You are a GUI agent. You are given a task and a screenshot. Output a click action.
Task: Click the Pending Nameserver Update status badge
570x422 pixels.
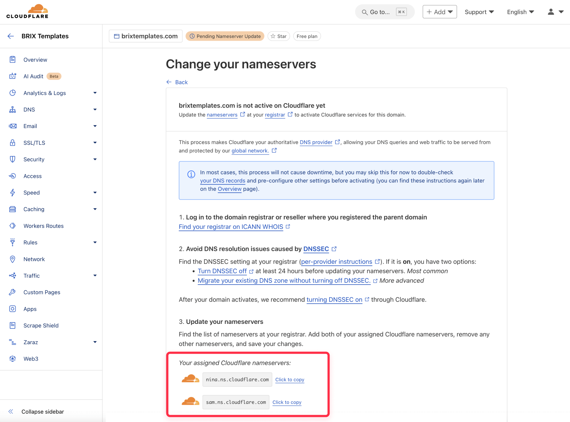pos(225,36)
